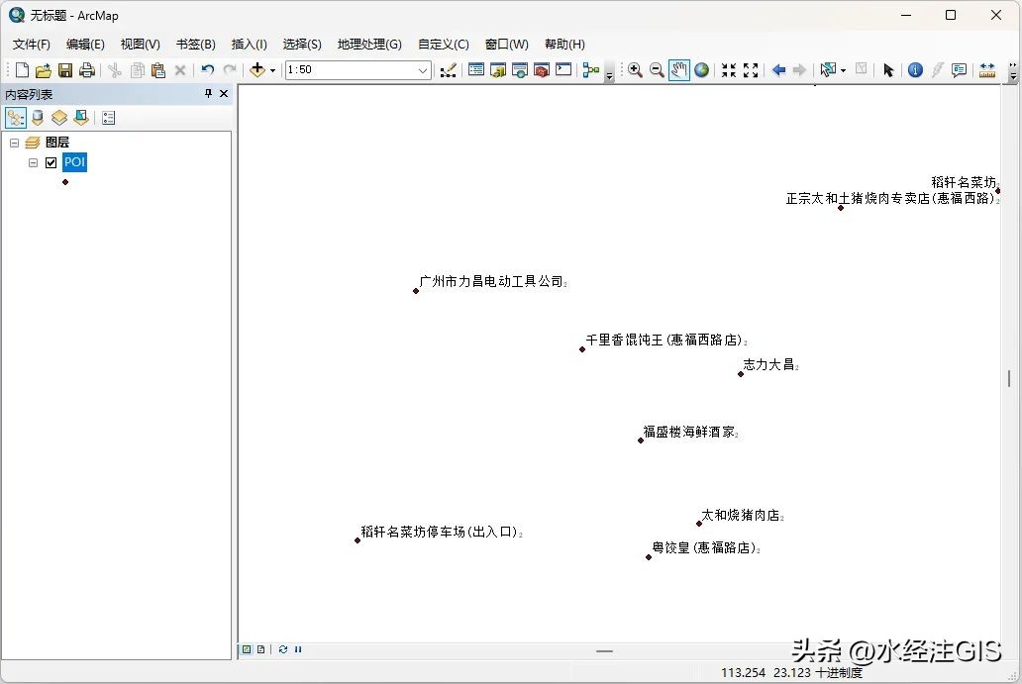Click the Full Extent globe icon

[700, 70]
